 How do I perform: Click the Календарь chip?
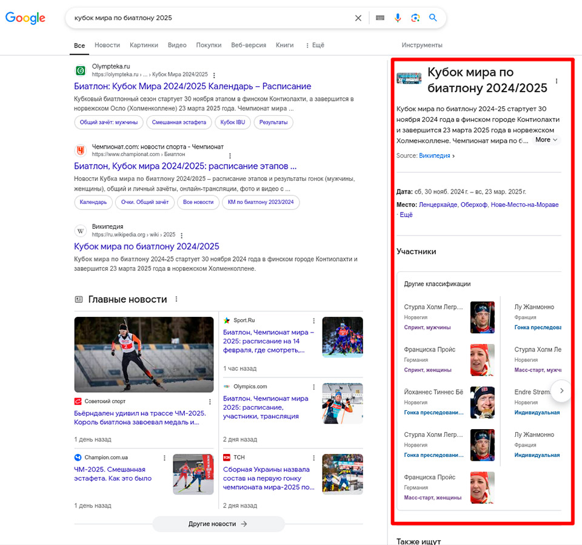[x=93, y=202]
